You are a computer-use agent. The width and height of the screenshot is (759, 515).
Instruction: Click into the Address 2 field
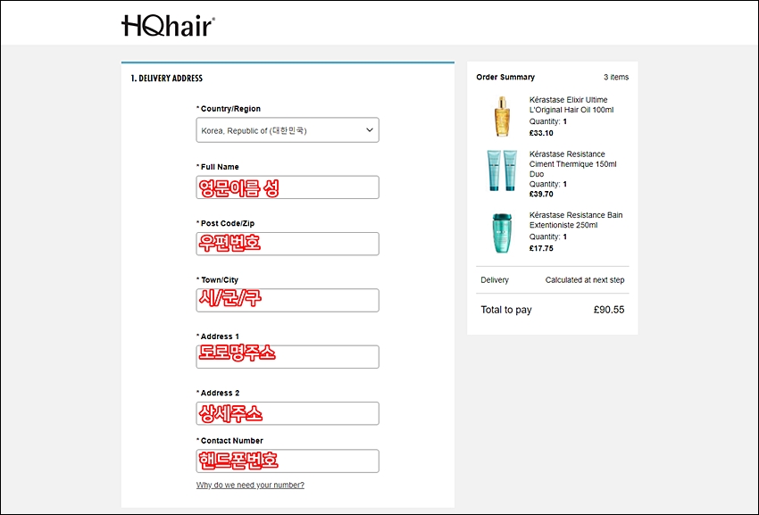coord(288,413)
